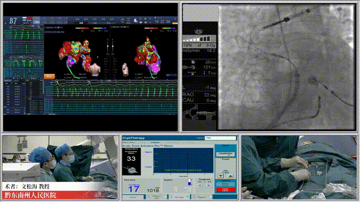The height and width of the screenshot is (202, 360).
Task: Click the Patient name input field
Action: click(220, 138)
